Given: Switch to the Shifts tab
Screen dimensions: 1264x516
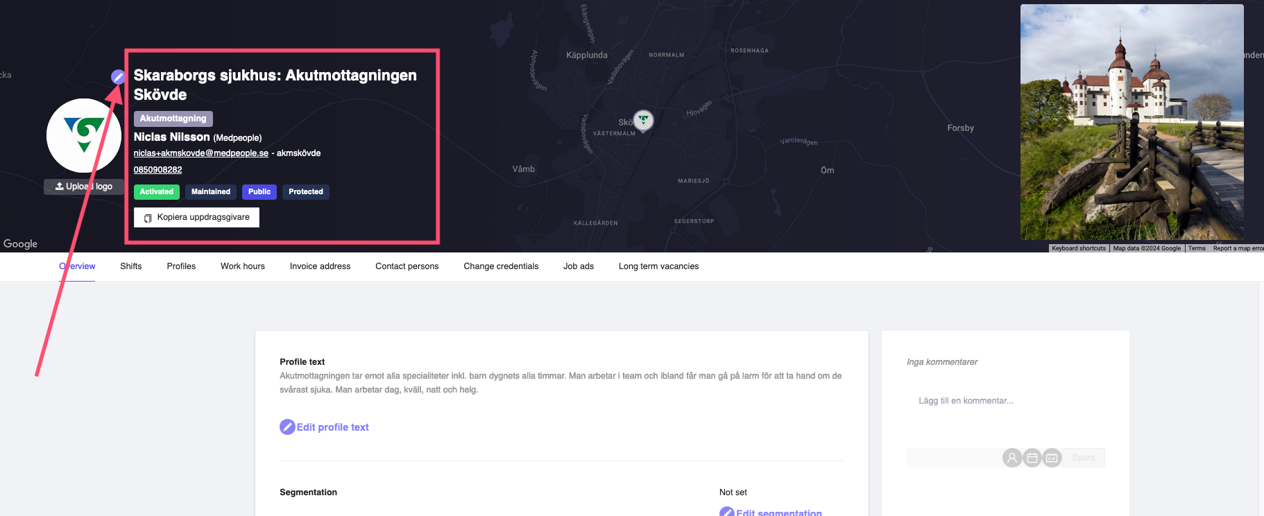Looking at the screenshot, I should 131,266.
